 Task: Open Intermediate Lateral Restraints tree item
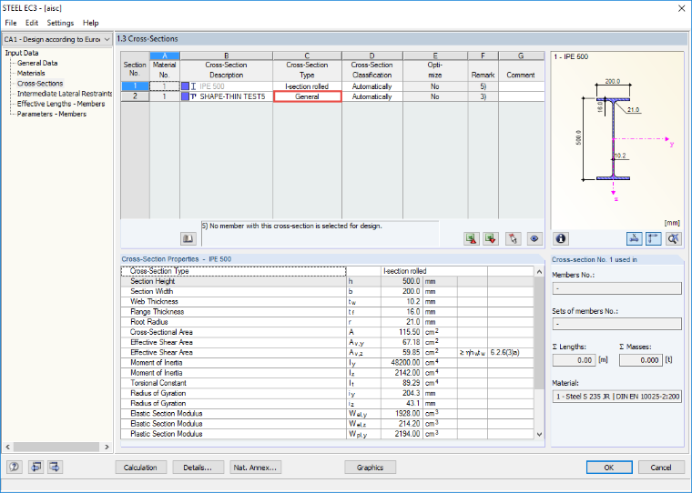[65, 94]
